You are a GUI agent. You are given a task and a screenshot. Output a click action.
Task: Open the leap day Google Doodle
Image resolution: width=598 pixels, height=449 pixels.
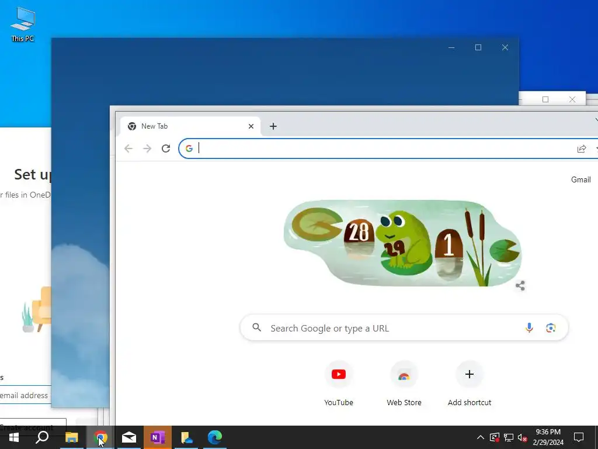click(402, 243)
